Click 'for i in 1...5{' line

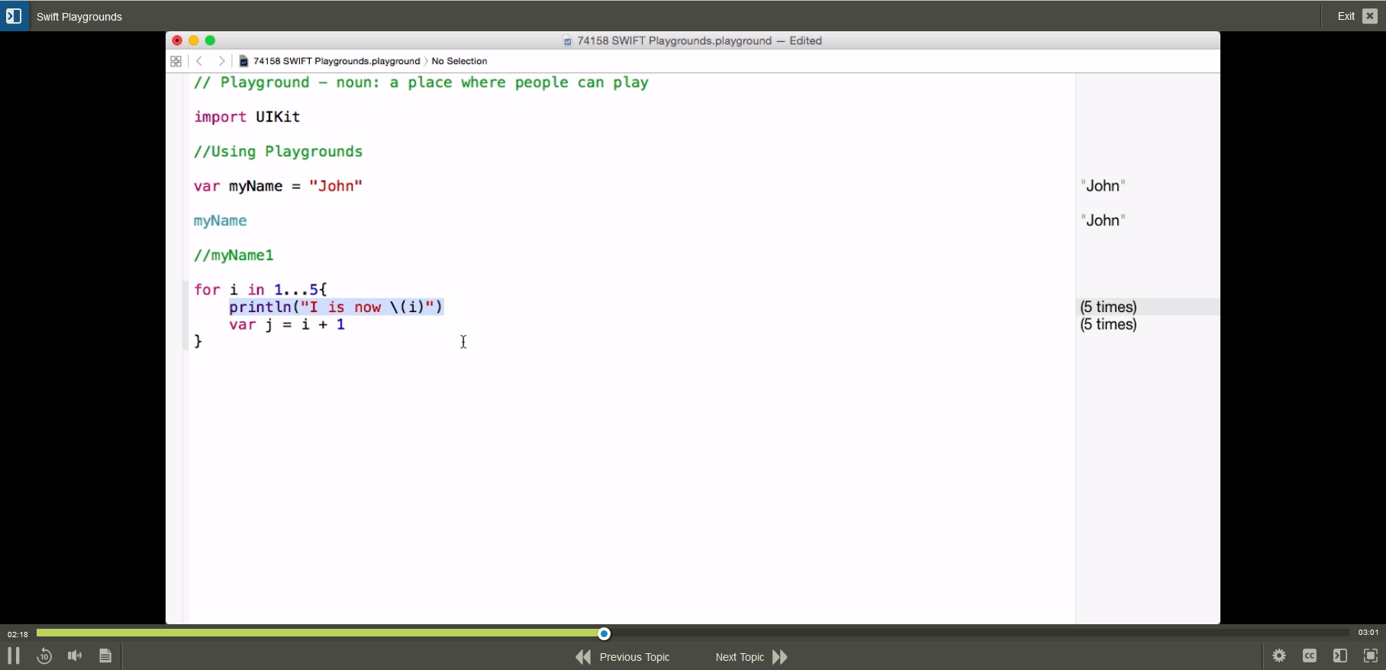261,290
